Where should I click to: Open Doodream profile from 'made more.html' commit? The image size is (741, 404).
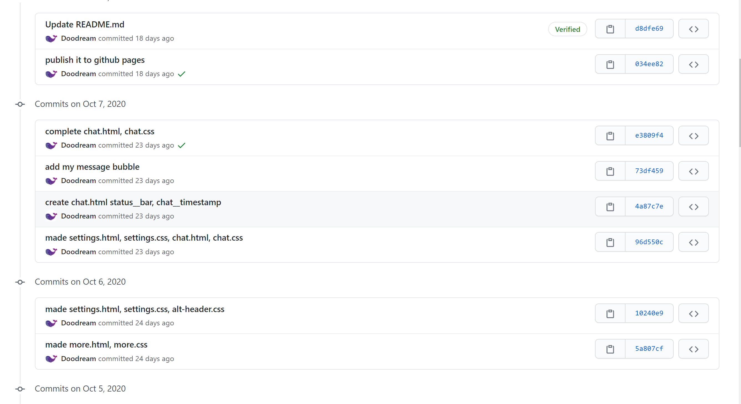pyautogui.click(x=78, y=359)
